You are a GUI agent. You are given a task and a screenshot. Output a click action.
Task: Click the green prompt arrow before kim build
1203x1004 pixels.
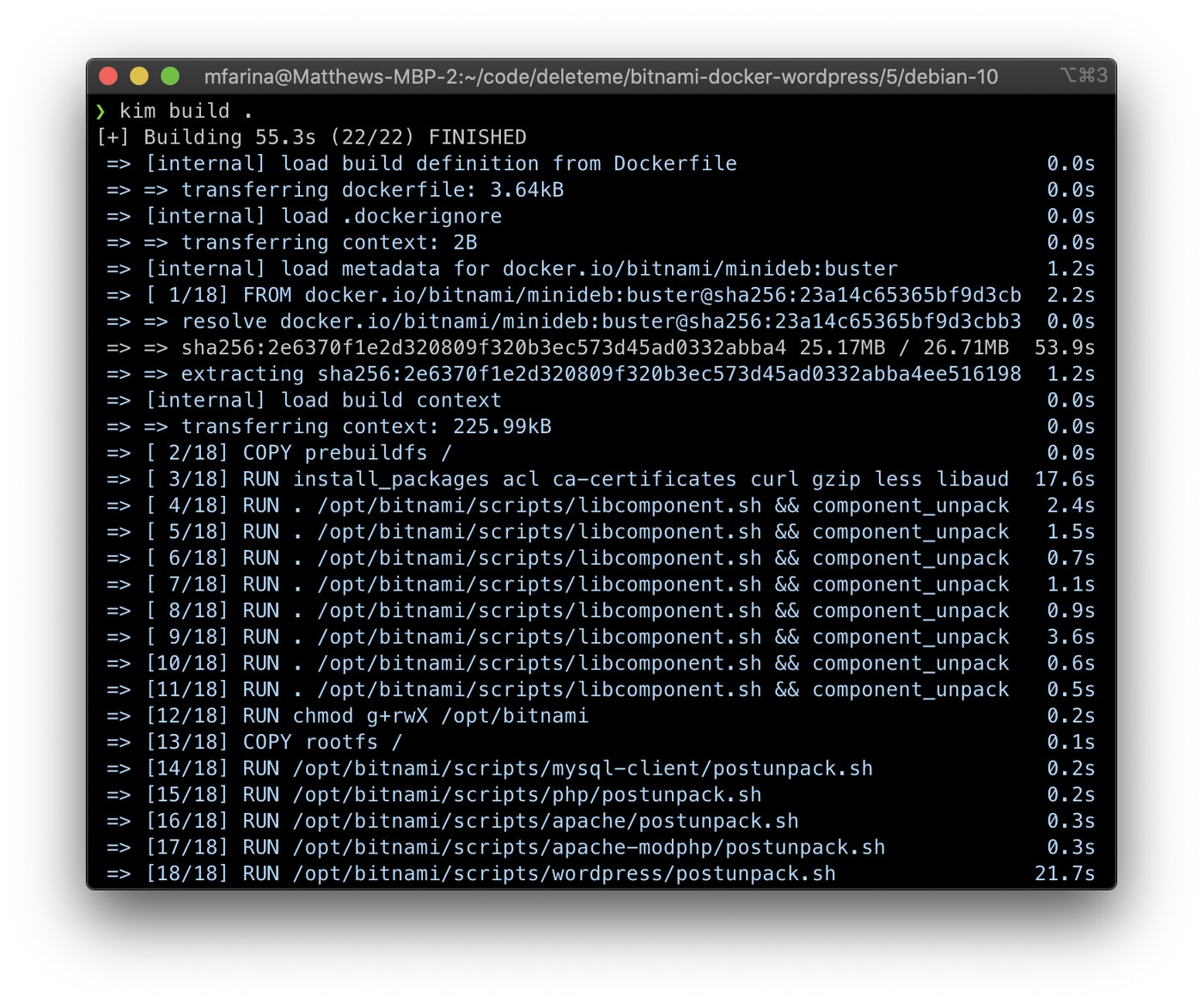coord(101,112)
